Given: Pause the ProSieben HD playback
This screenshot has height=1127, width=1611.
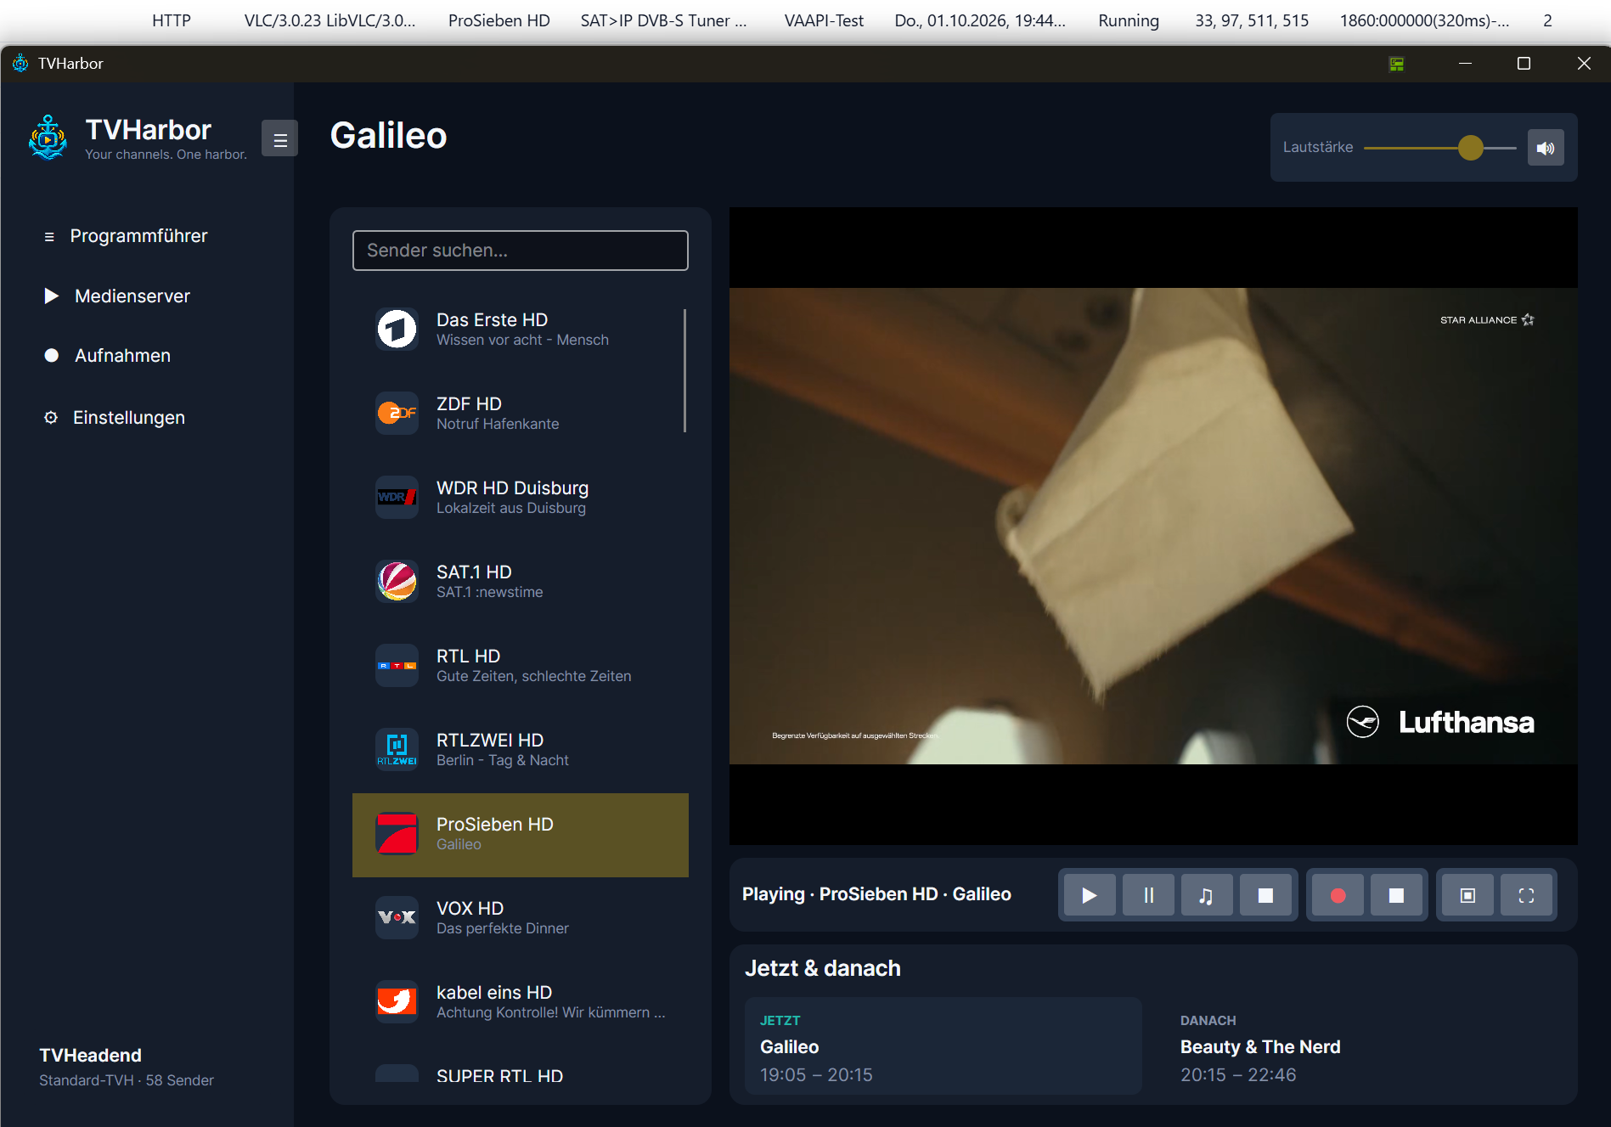Looking at the screenshot, I should pos(1148,895).
